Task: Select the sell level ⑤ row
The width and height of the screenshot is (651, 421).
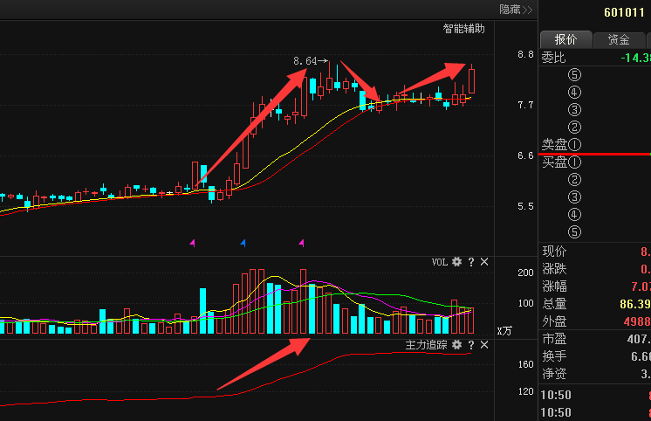Action: [595, 75]
